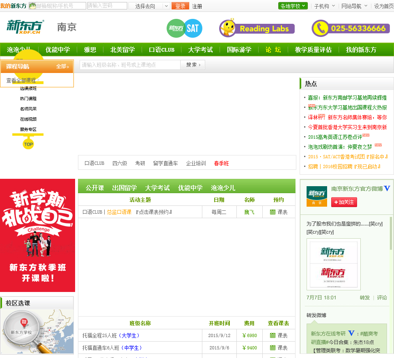Open 教学质量评估 navigation item
394x358 pixels.
(x=313, y=50)
